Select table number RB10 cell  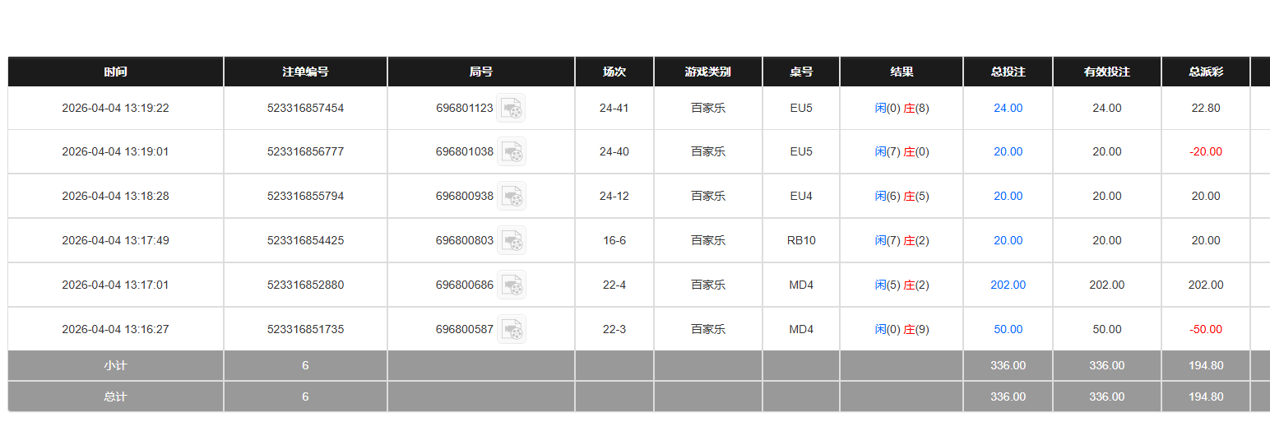[800, 241]
